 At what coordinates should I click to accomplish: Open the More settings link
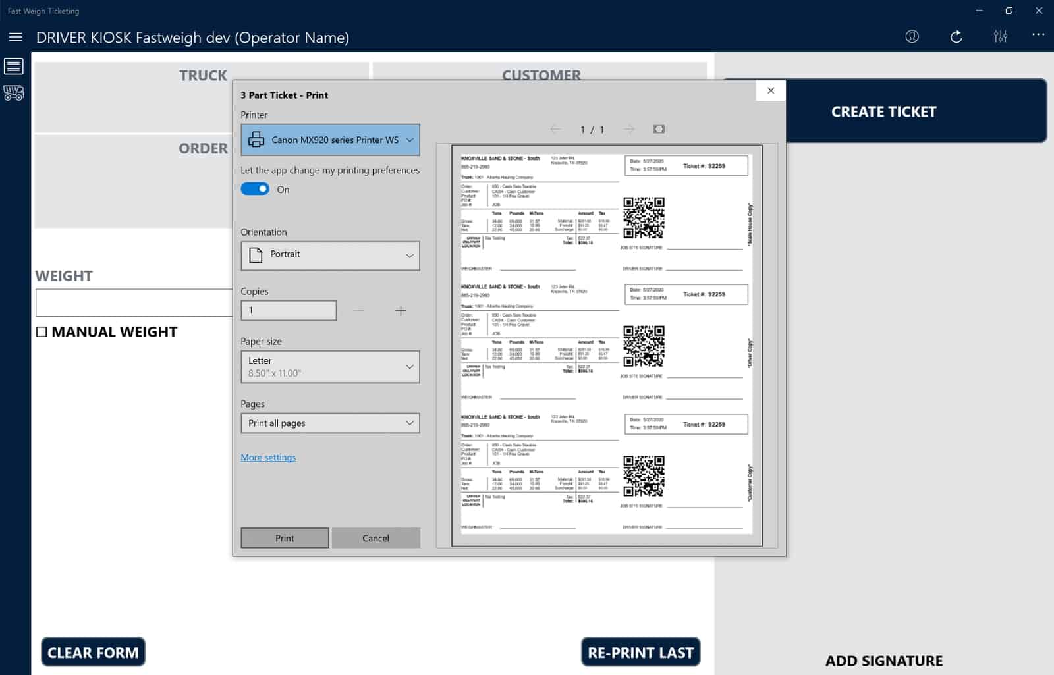pos(267,457)
